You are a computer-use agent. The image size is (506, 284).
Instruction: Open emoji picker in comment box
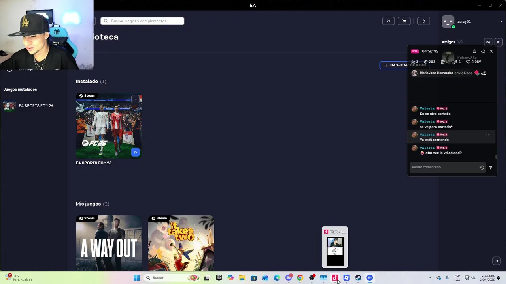coord(482,168)
